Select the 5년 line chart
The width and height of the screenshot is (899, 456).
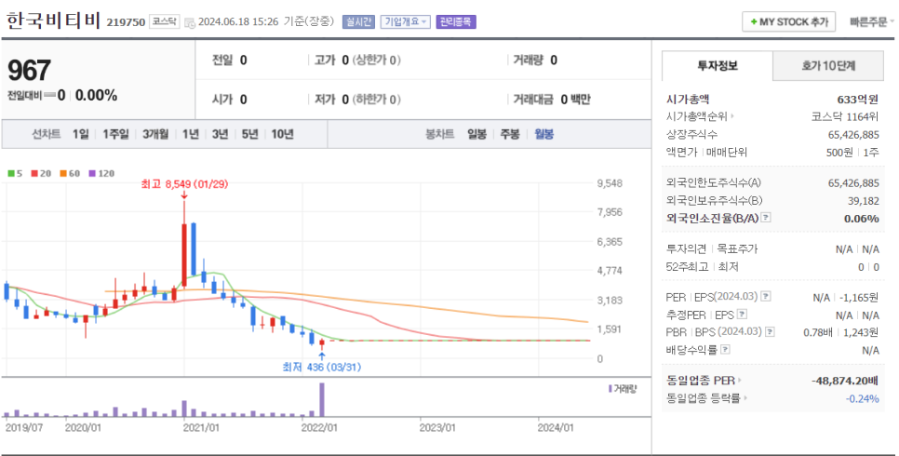coord(250,134)
